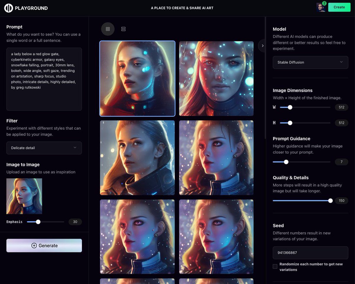Click the Quality value 150
This screenshot has width=355, height=284.
[341, 201]
